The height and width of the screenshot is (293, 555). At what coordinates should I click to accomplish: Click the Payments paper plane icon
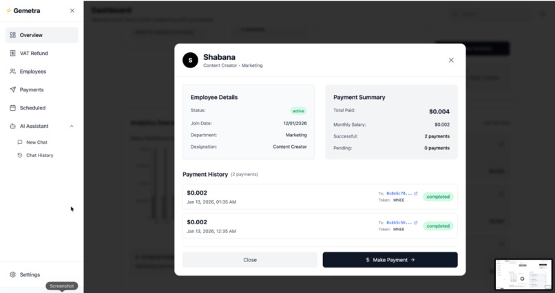[13, 90]
